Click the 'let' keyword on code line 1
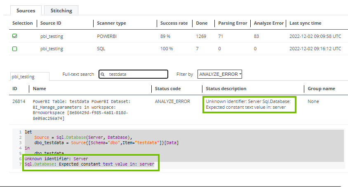This screenshot has height=187, width=348. coord(28,132)
